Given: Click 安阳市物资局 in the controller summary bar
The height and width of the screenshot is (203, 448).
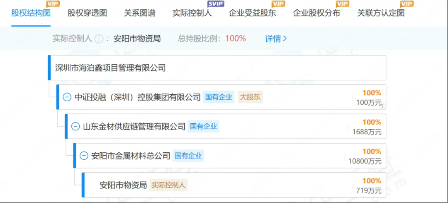Looking at the screenshot, I should pos(137,39).
